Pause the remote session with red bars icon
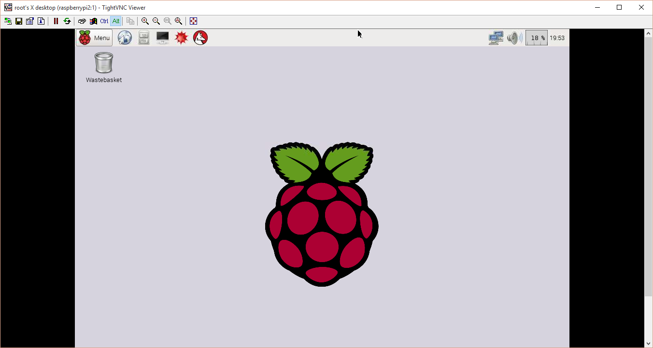This screenshot has height=348, width=653. [x=56, y=21]
